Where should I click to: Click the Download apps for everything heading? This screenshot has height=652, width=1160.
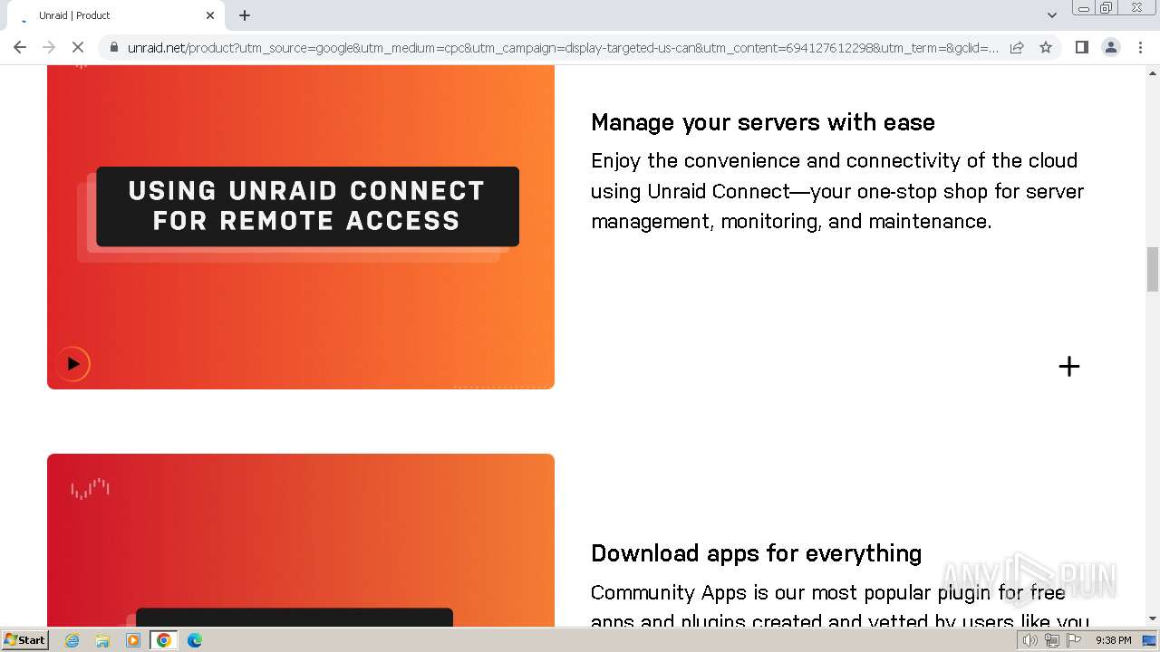tap(756, 553)
